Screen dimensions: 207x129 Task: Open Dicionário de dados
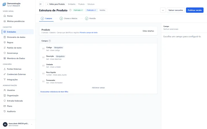(18, 37)
